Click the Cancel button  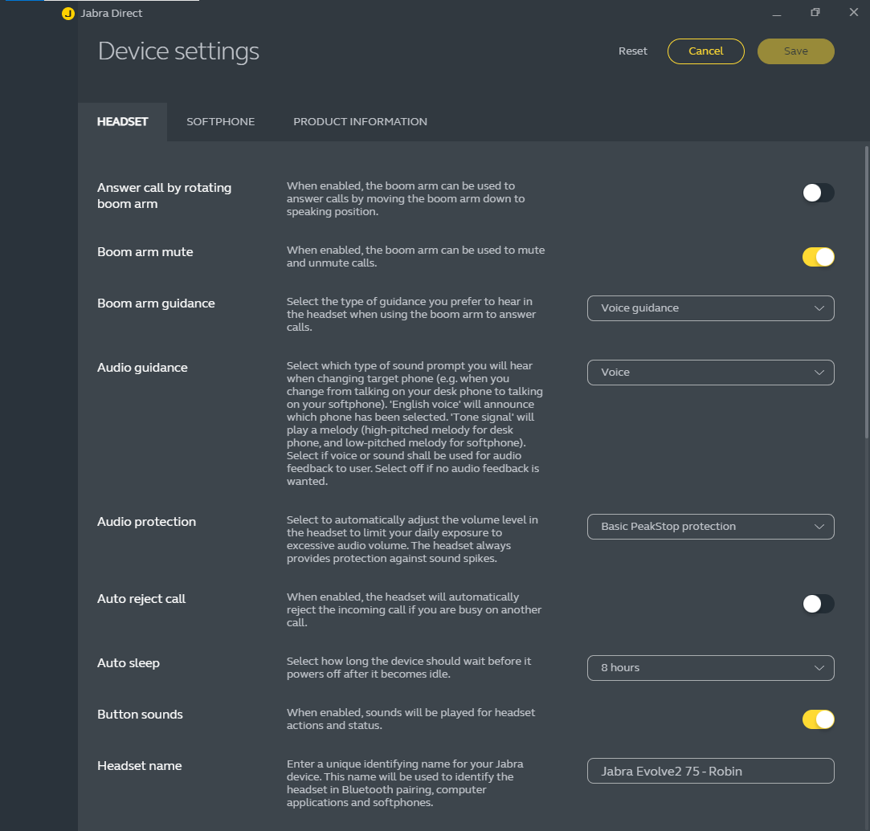pos(705,51)
